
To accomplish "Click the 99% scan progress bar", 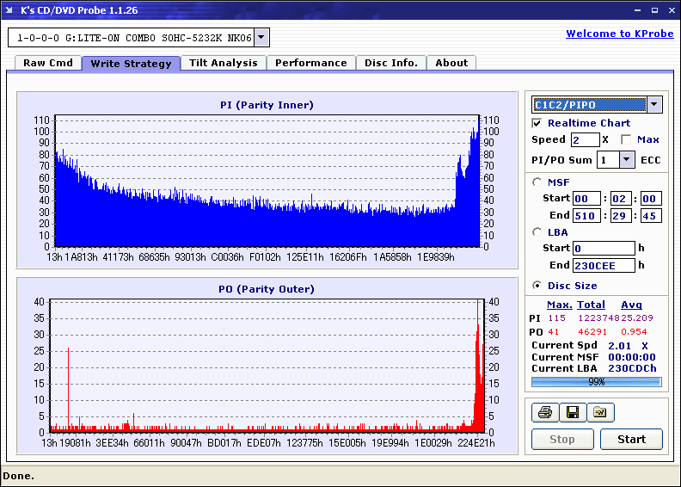I will [596, 381].
